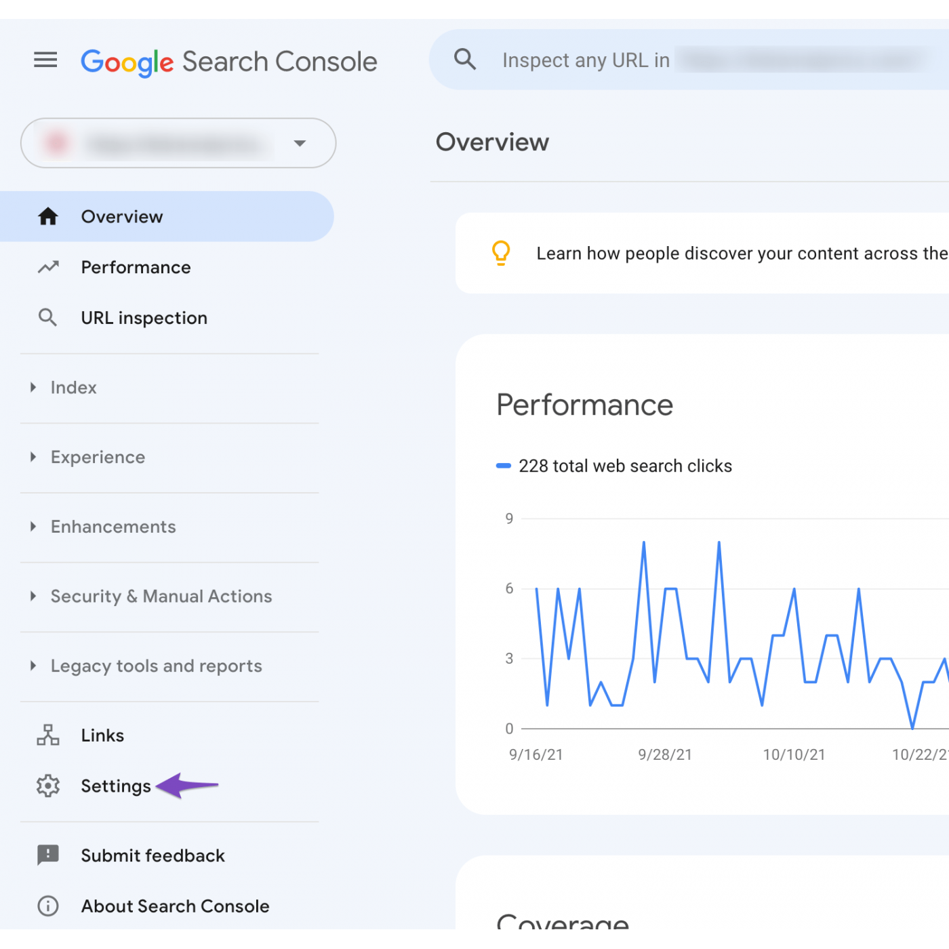The image size is (949, 949).
Task: Click the Overview home icon
Action: 48,217
